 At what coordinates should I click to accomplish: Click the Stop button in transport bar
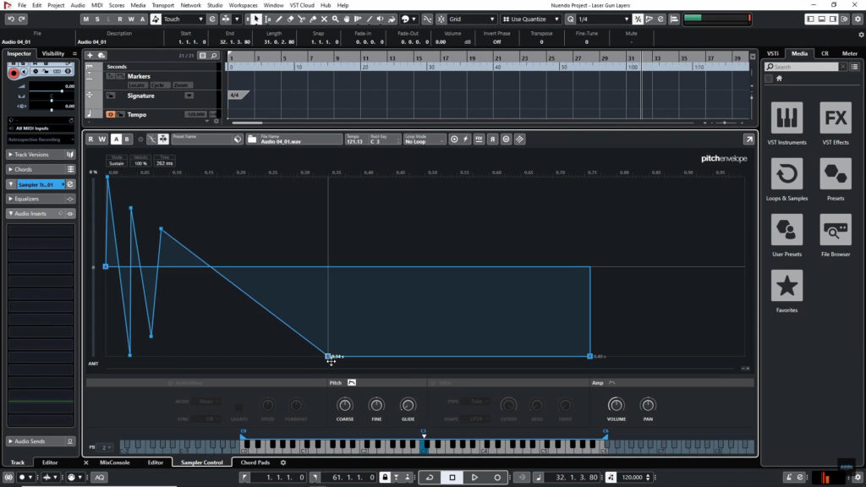452,478
